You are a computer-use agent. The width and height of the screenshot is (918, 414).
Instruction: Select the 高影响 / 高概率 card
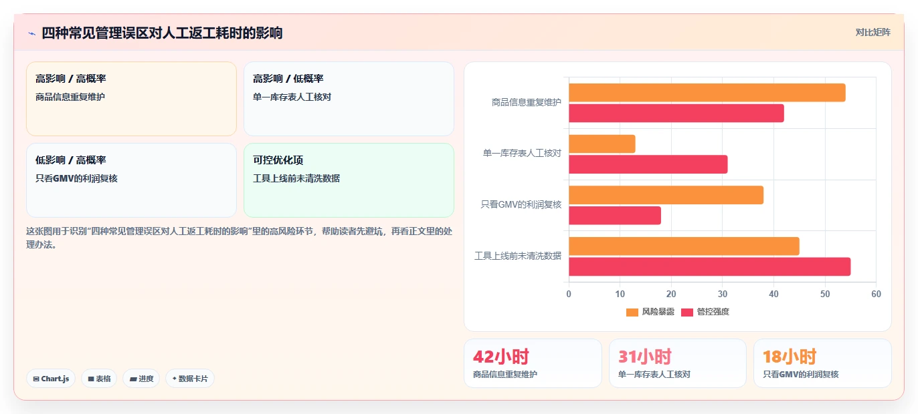point(131,99)
